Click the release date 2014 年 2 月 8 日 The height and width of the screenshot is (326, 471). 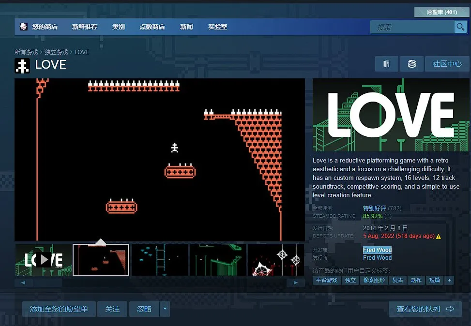pos(385,228)
